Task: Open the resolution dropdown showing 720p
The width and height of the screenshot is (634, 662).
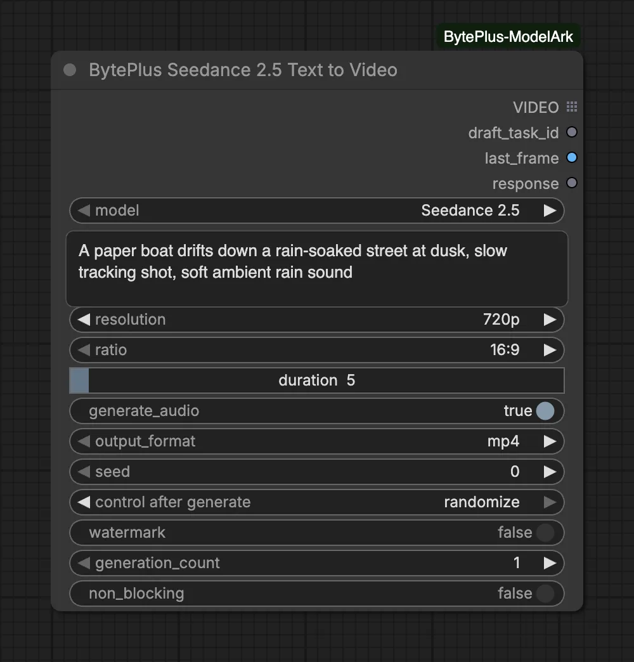Action: tap(316, 320)
